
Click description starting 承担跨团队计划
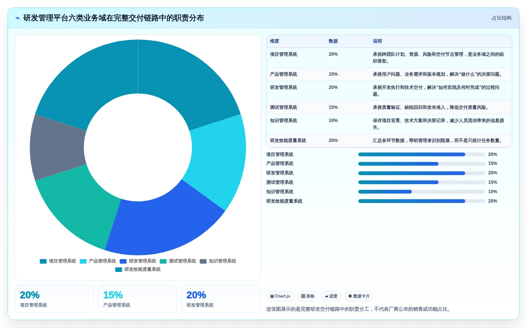(438, 58)
